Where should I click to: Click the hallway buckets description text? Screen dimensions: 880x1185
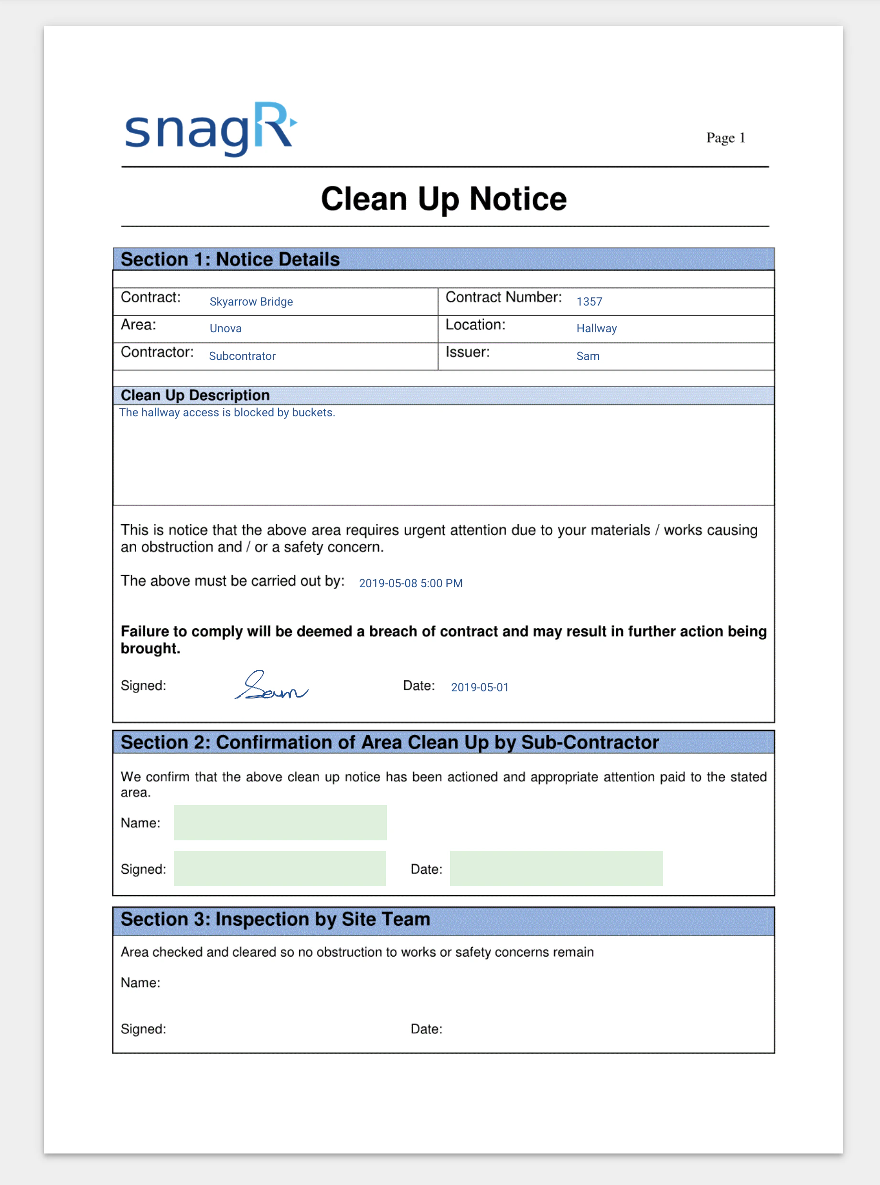227,412
